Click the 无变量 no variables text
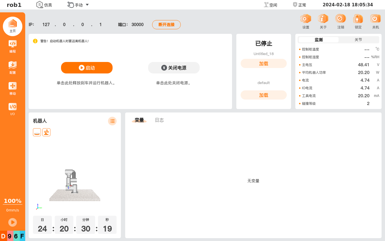This screenshot has width=385, height=241. coord(253,181)
